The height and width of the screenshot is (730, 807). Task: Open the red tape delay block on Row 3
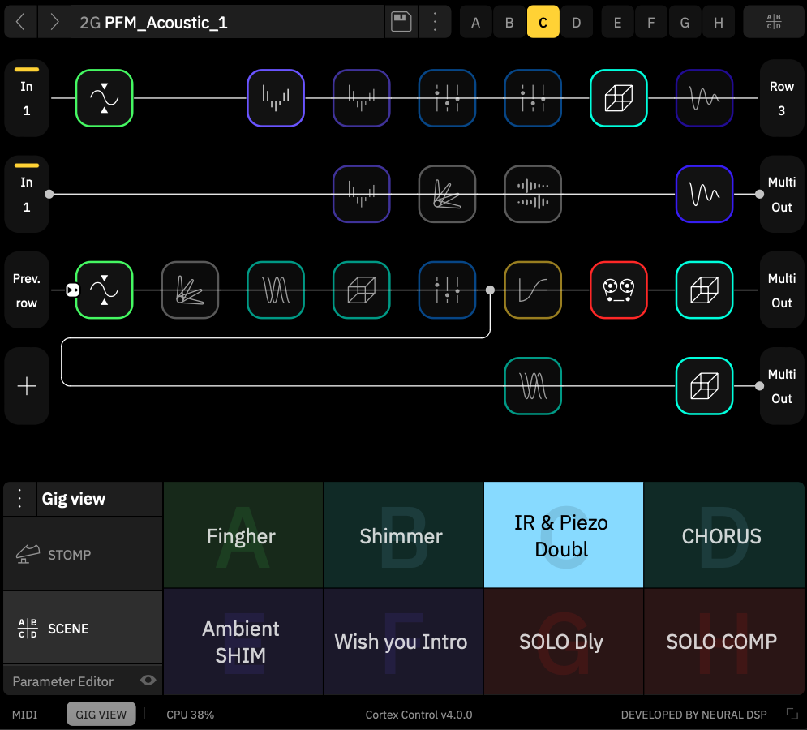click(x=618, y=290)
